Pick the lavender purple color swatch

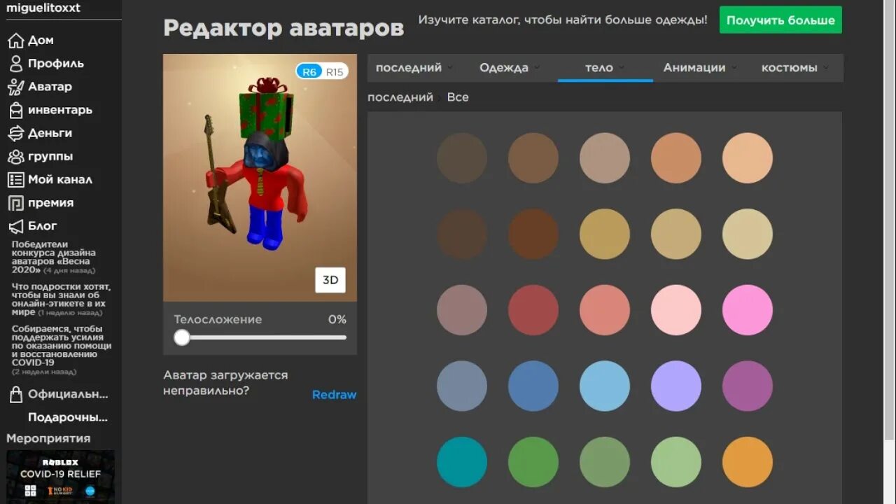click(676, 386)
